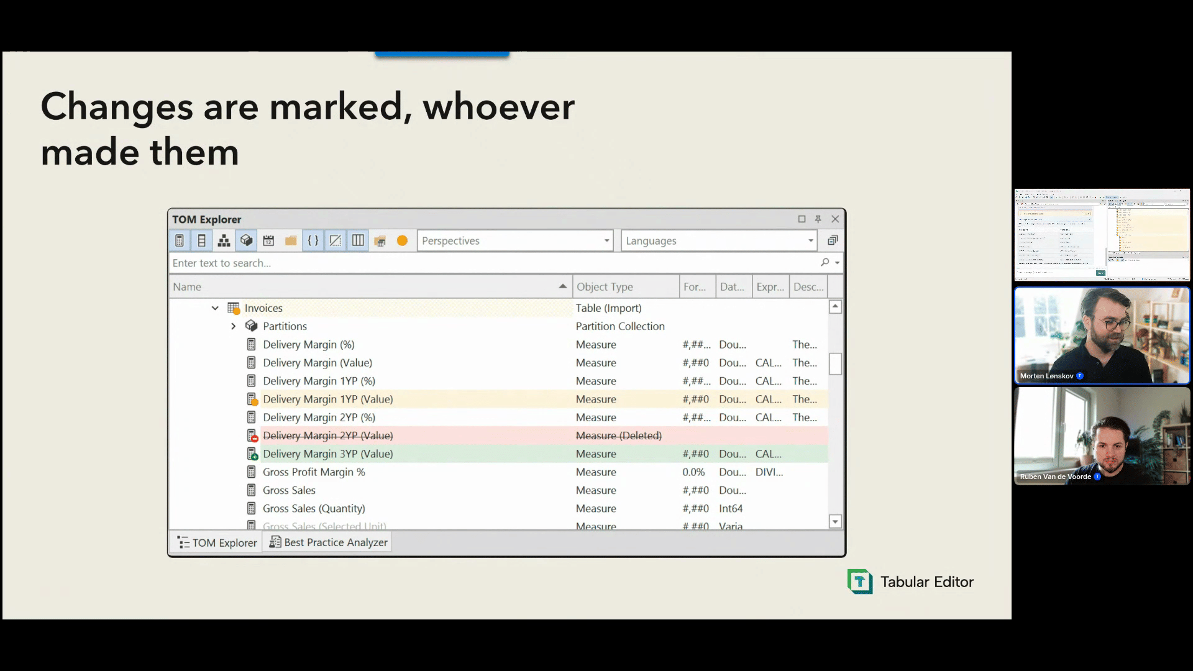Click the scrollbar up arrow
This screenshot has height=671, width=1193.
click(835, 306)
